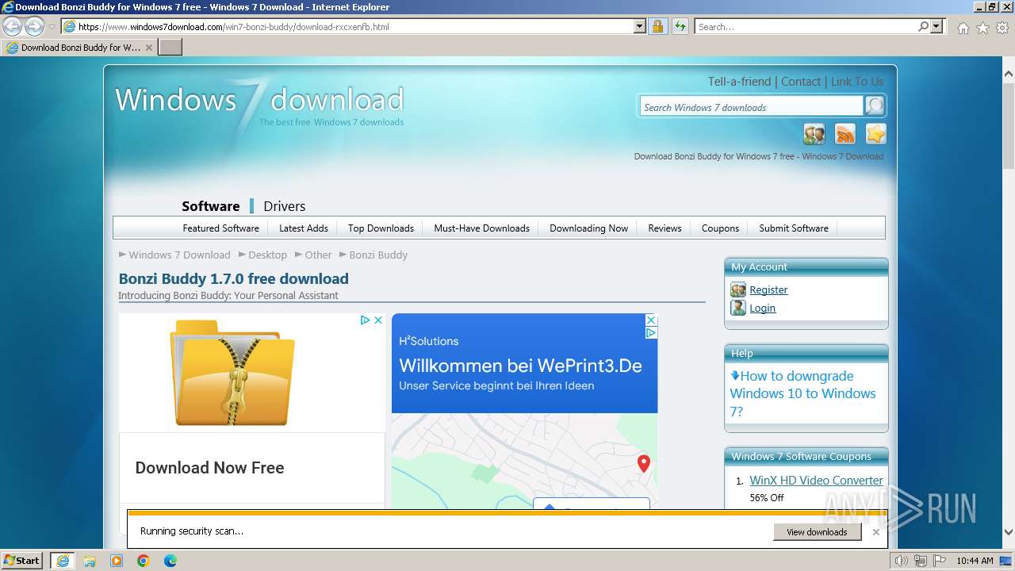Image resolution: width=1015 pixels, height=571 pixels.
Task: Click the security lock icon in address bar
Action: pyautogui.click(x=657, y=26)
